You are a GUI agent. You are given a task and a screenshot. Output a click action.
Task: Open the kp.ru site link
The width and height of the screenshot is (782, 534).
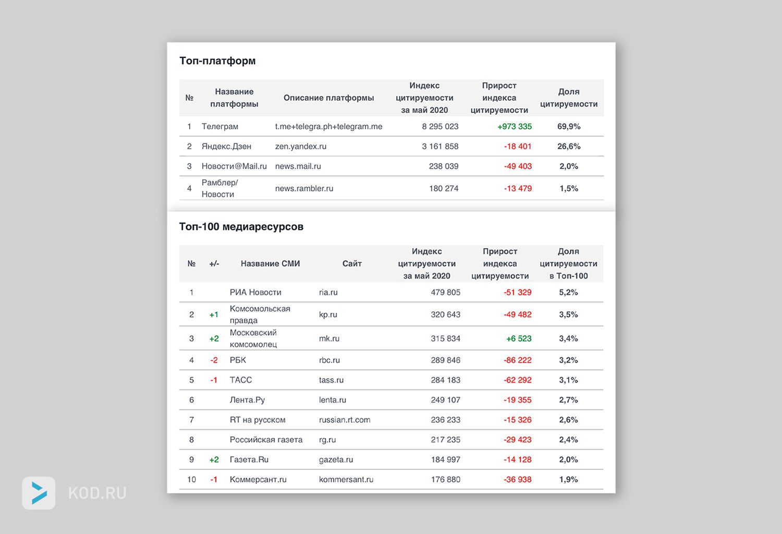point(328,315)
